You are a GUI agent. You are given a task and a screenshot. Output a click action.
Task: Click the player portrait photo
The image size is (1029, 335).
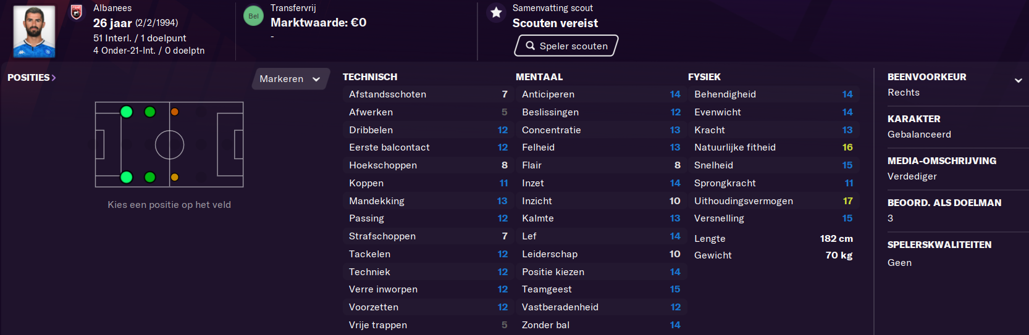[x=34, y=31]
